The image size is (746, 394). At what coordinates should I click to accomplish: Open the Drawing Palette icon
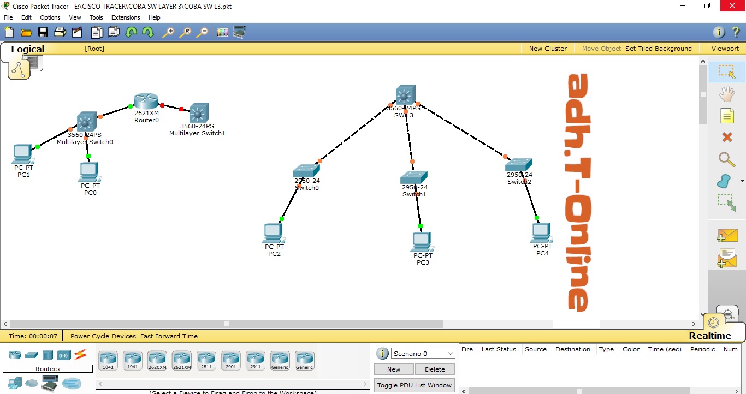pyautogui.click(x=222, y=32)
